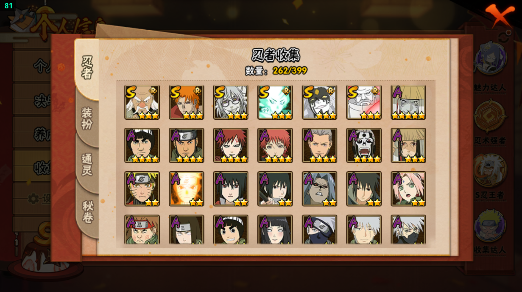Select the orange-haired Pain S-rank ninja

coord(186,102)
